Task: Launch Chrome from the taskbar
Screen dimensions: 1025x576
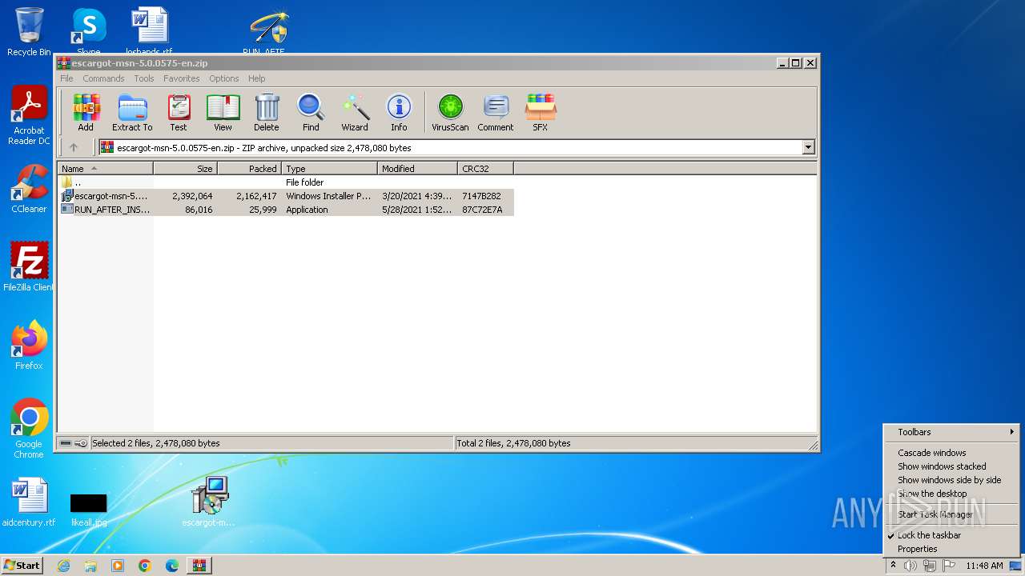Action: pos(145,566)
